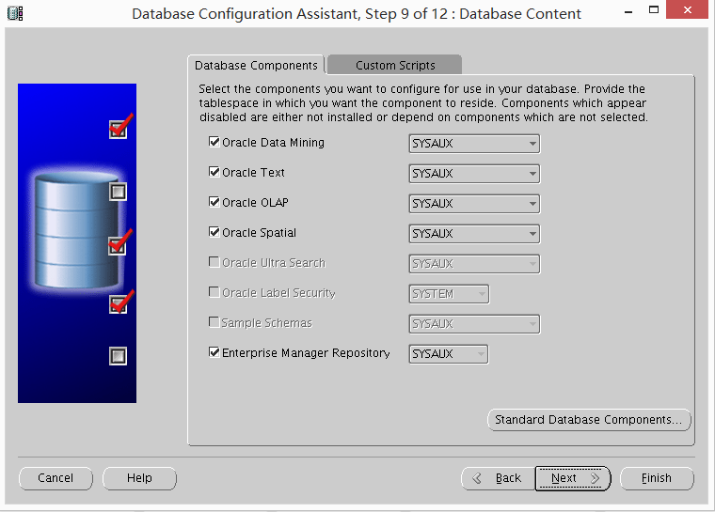Toggle the Oracle Data Mining checkbox
This screenshot has height=512, width=715.
click(x=214, y=142)
